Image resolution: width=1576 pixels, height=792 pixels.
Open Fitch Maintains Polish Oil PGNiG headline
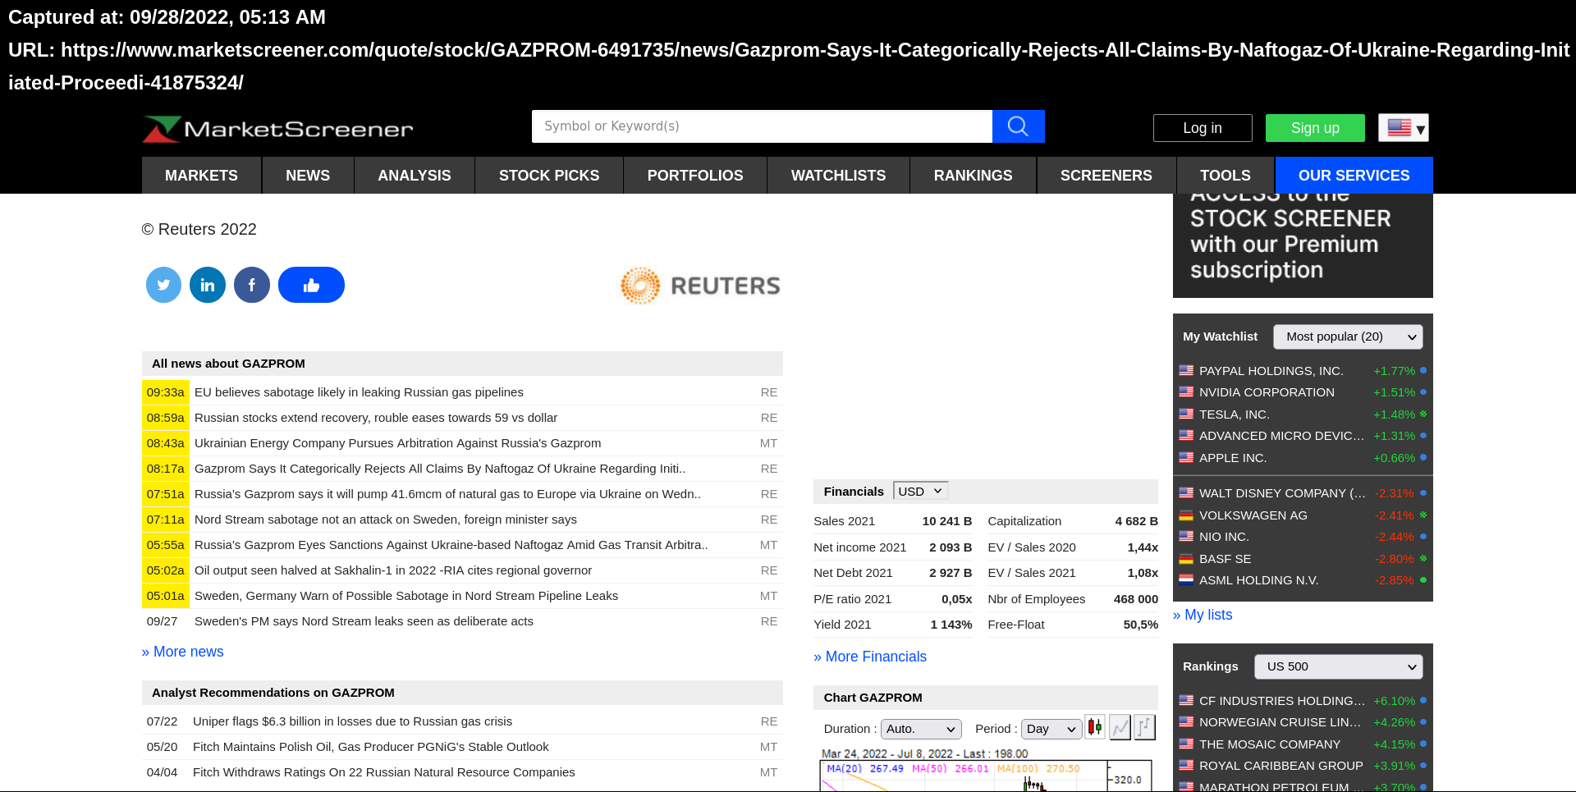[371, 747]
